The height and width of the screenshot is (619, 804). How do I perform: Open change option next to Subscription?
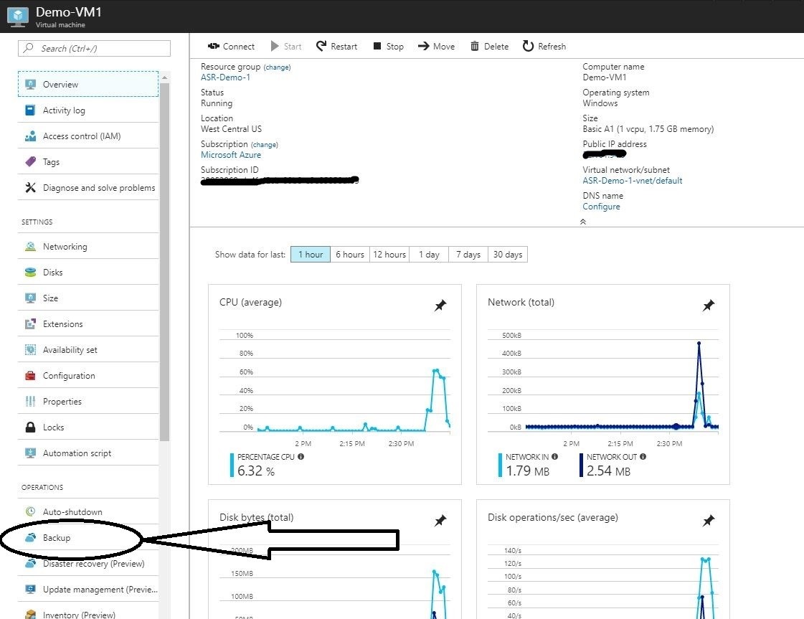[x=264, y=144]
